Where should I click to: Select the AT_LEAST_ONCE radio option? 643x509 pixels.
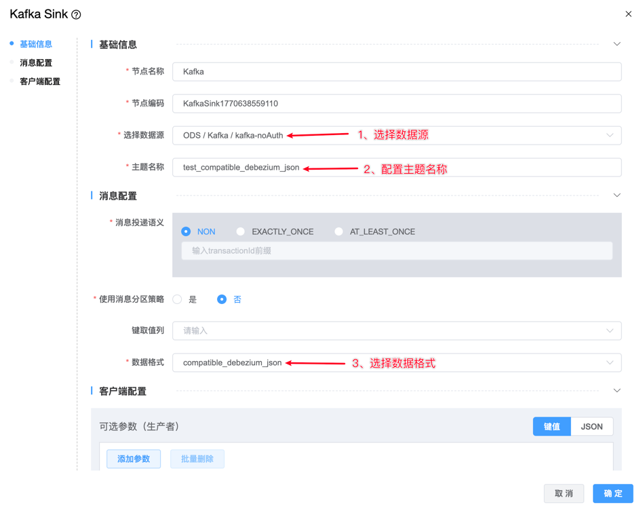[x=338, y=231]
